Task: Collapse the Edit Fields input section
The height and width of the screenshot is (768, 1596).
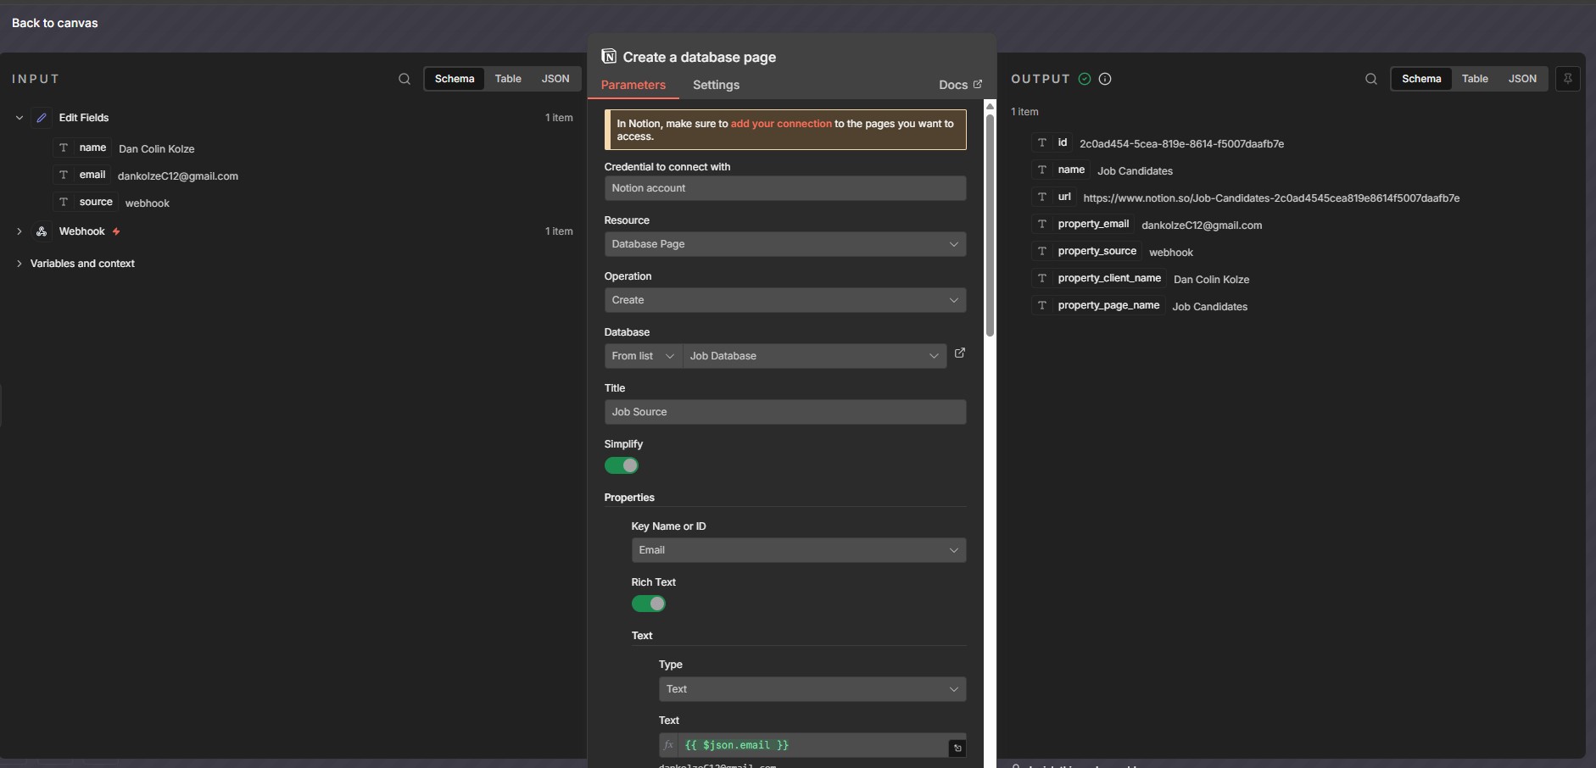Action: 20,118
